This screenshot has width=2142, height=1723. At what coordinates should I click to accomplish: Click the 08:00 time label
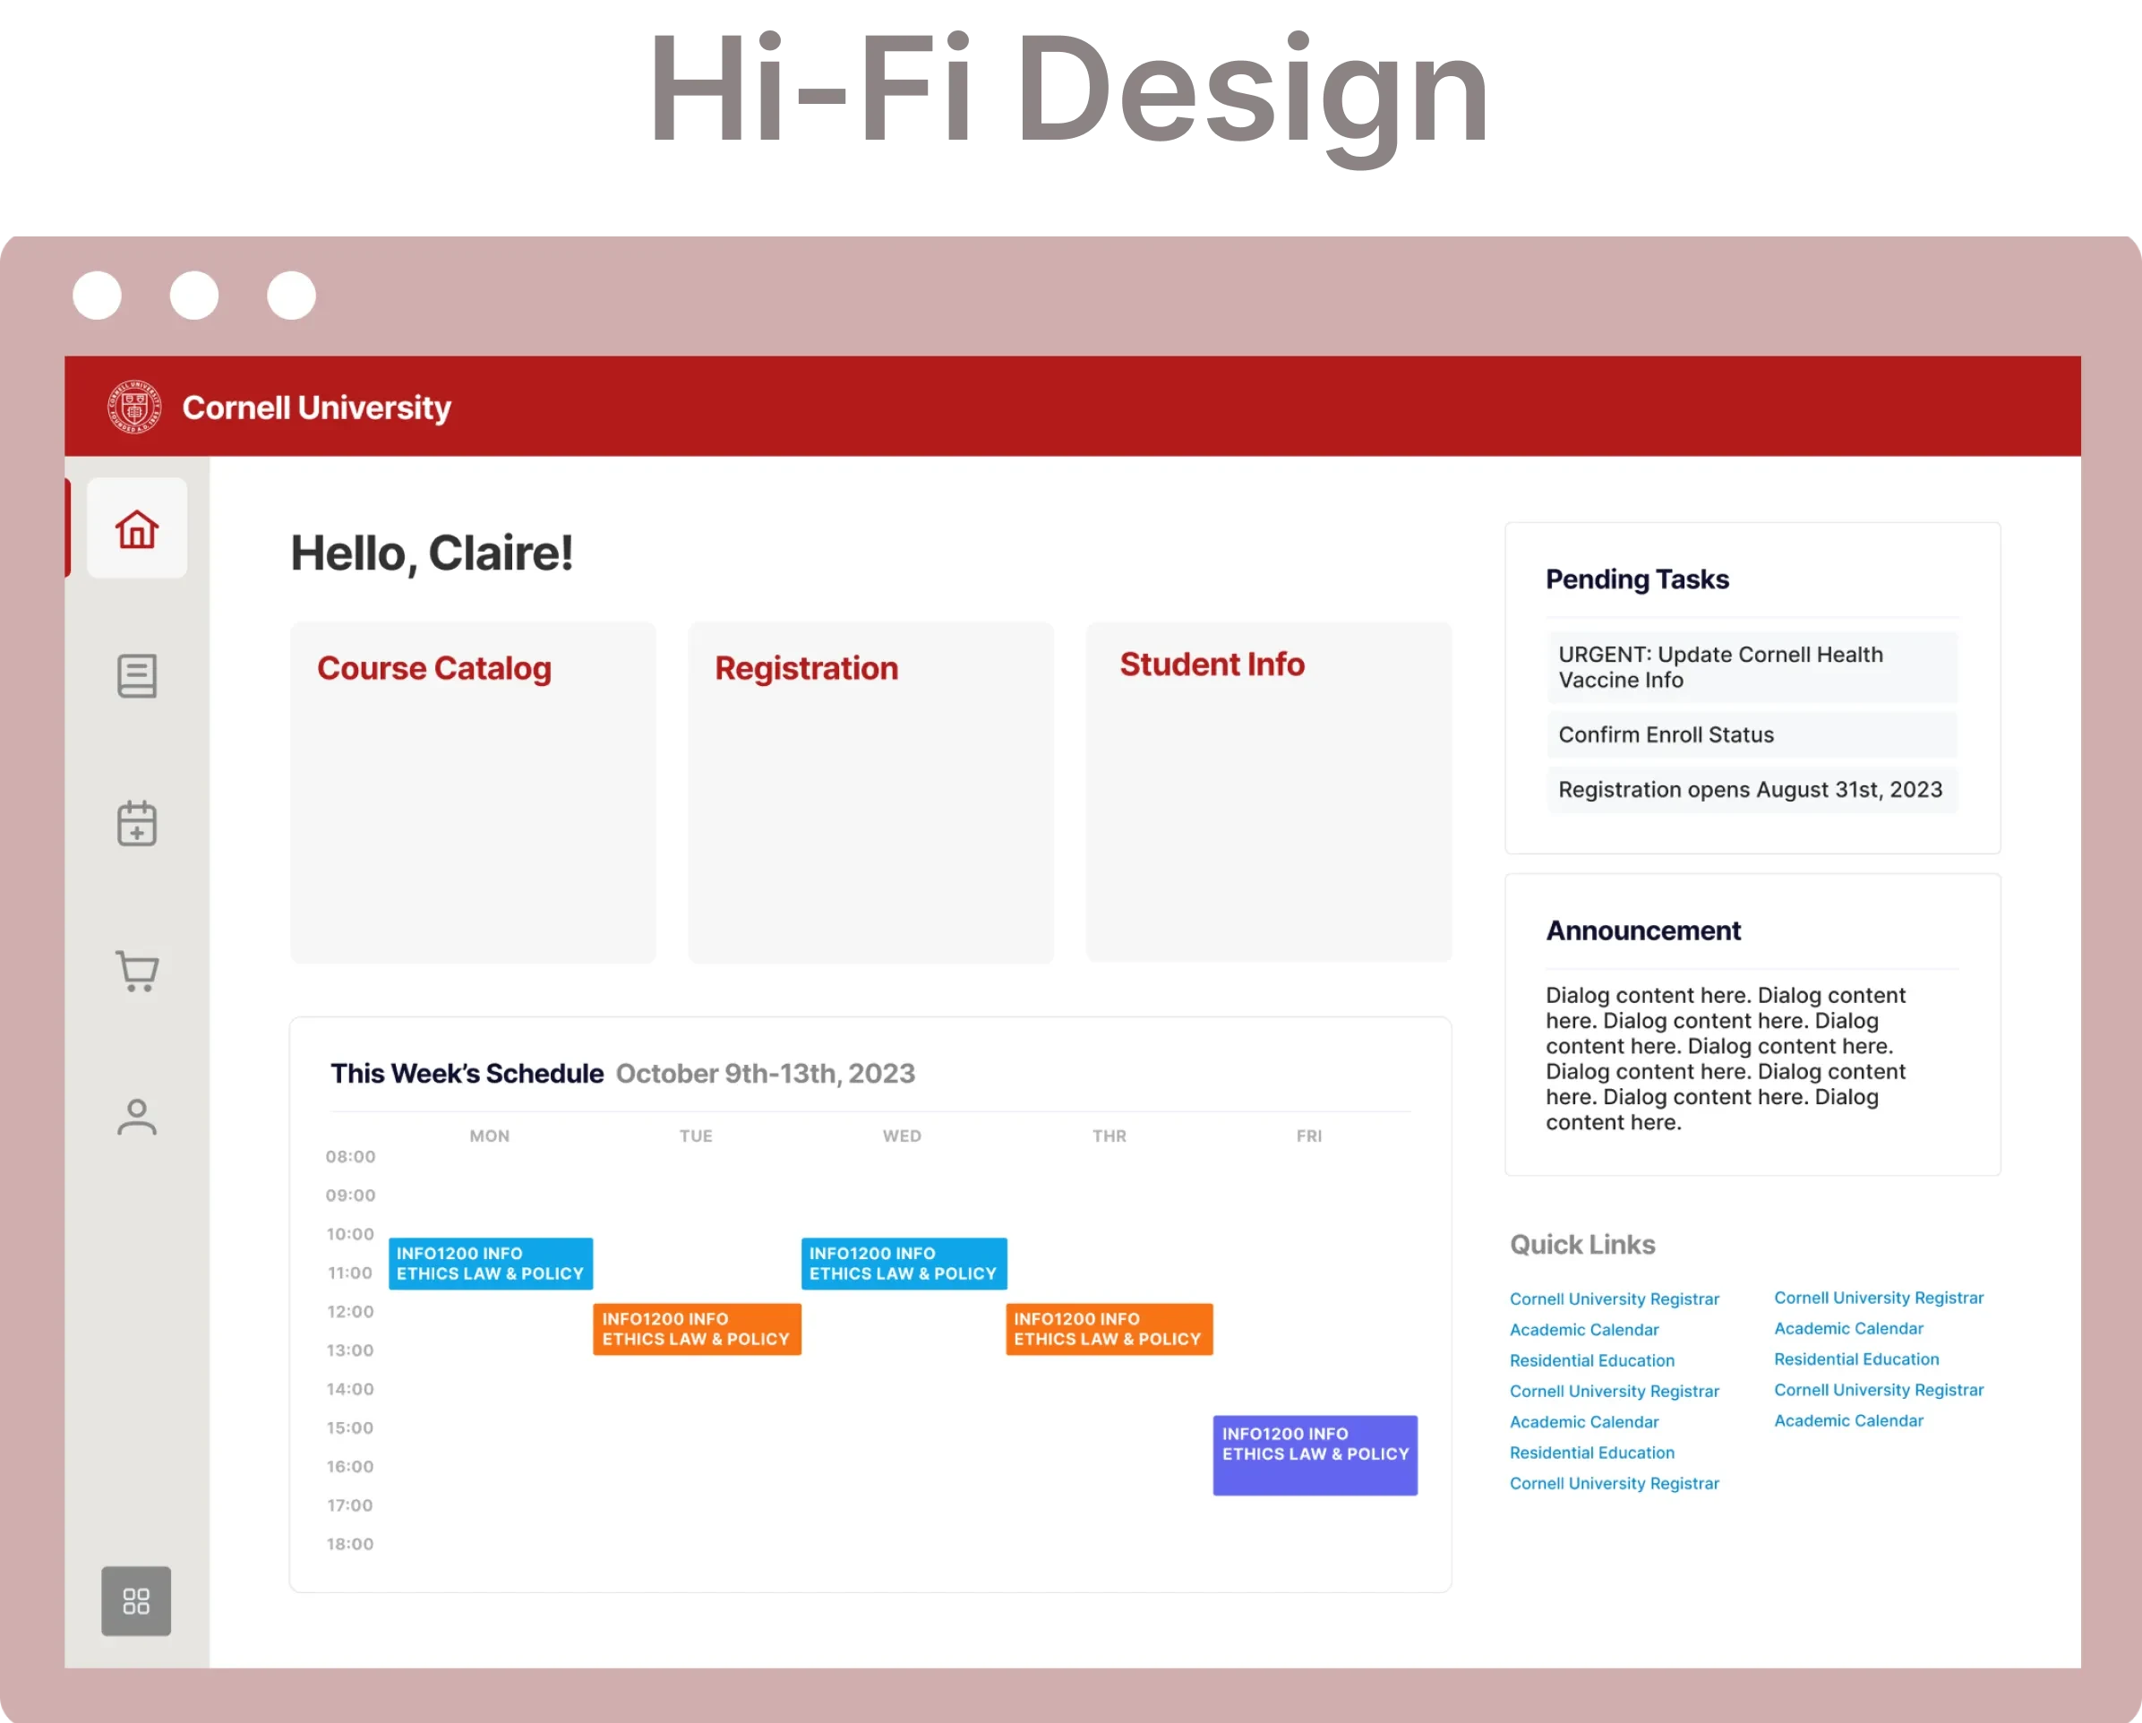(351, 1157)
